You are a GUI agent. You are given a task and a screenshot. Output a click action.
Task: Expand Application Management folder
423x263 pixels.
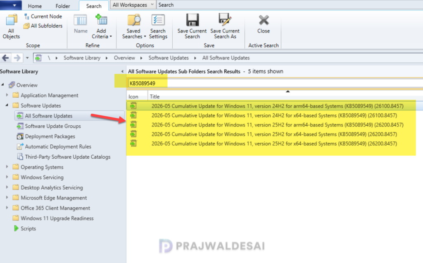7,95
